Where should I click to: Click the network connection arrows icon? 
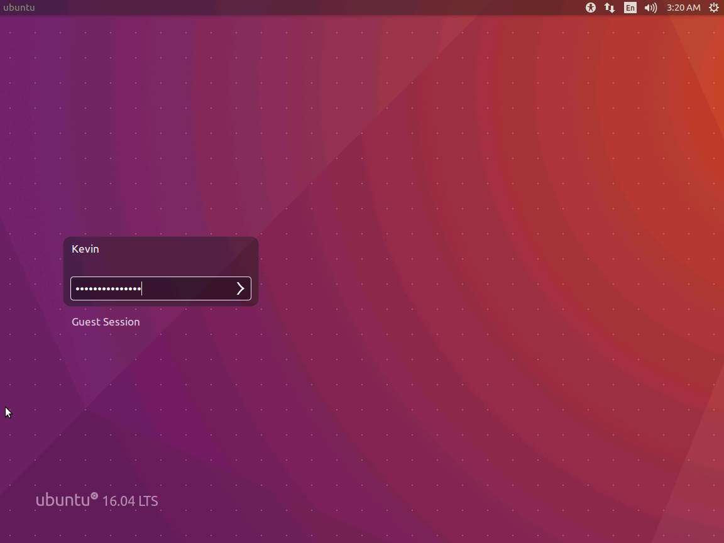tap(610, 8)
